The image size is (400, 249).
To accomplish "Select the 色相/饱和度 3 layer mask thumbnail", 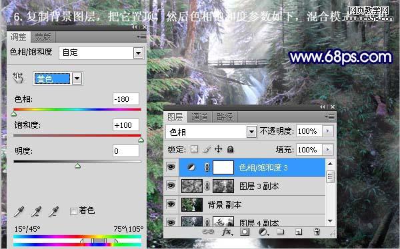I will [223, 168].
